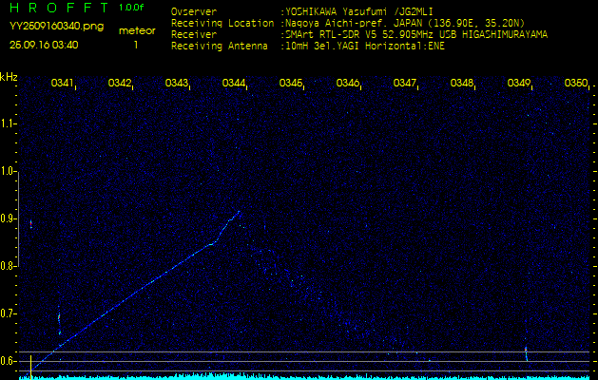Click the 0.7 frequency axis label
598x380 pixels.
click(9, 313)
